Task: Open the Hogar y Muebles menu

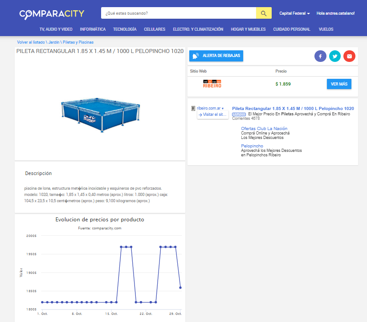Action: [x=248, y=29]
